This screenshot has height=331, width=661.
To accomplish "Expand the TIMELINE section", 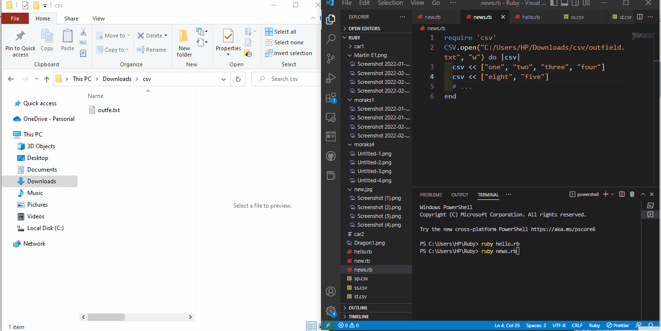I will 376,316.
